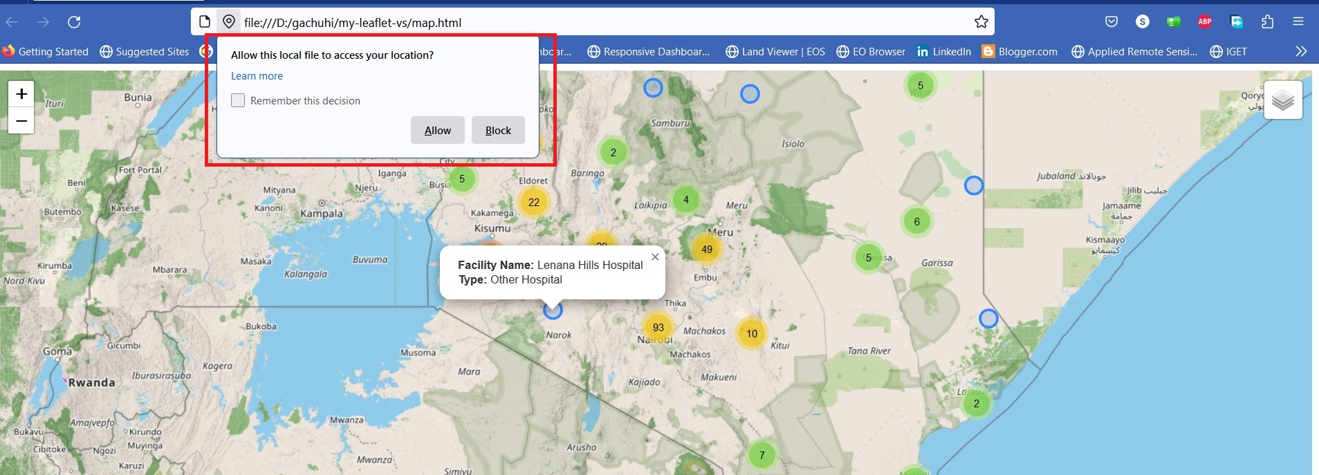
Task: Check Remember this decision checkbox
Action: tap(238, 101)
